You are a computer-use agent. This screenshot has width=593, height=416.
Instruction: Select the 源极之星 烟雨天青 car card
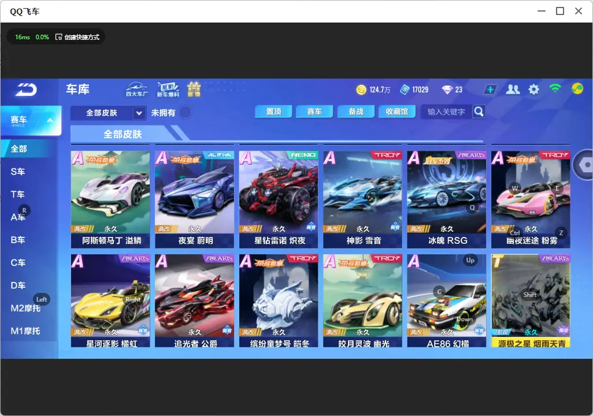[x=531, y=300]
